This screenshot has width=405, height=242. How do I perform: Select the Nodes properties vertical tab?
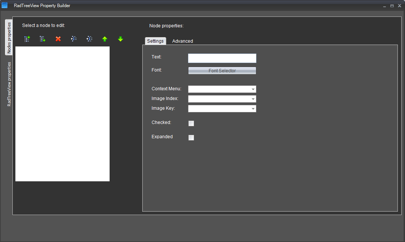(9, 37)
